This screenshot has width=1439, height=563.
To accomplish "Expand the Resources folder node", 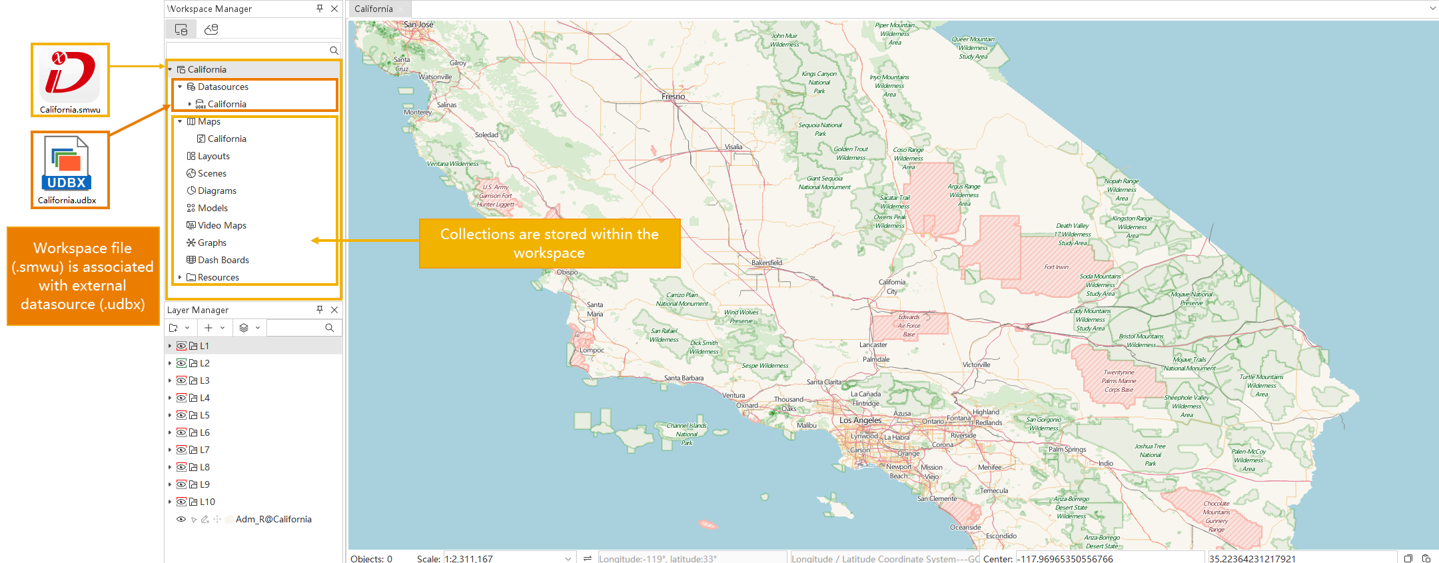I will (180, 277).
